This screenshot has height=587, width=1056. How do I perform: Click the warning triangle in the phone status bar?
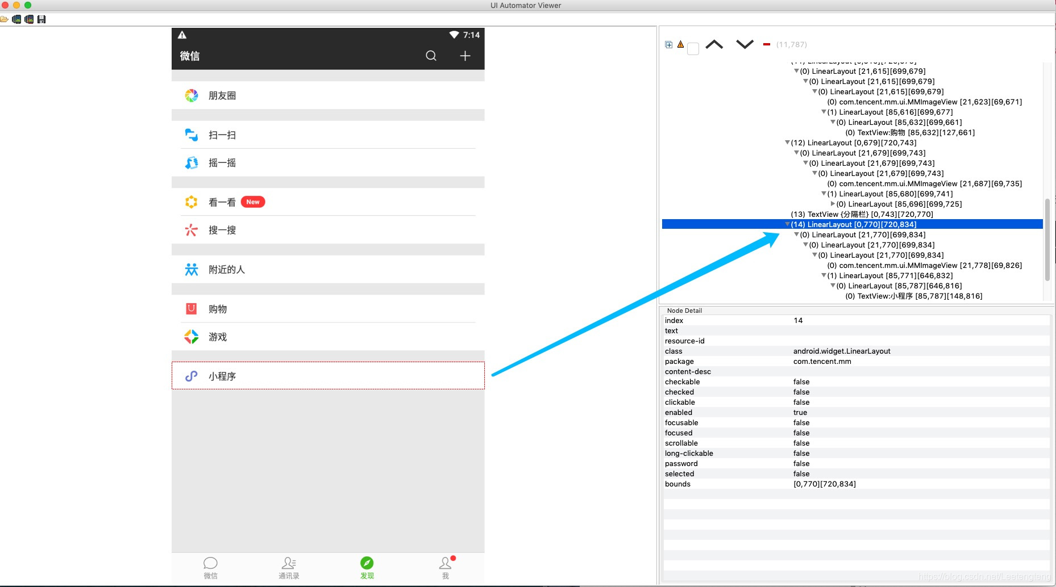tap(182, 35)
